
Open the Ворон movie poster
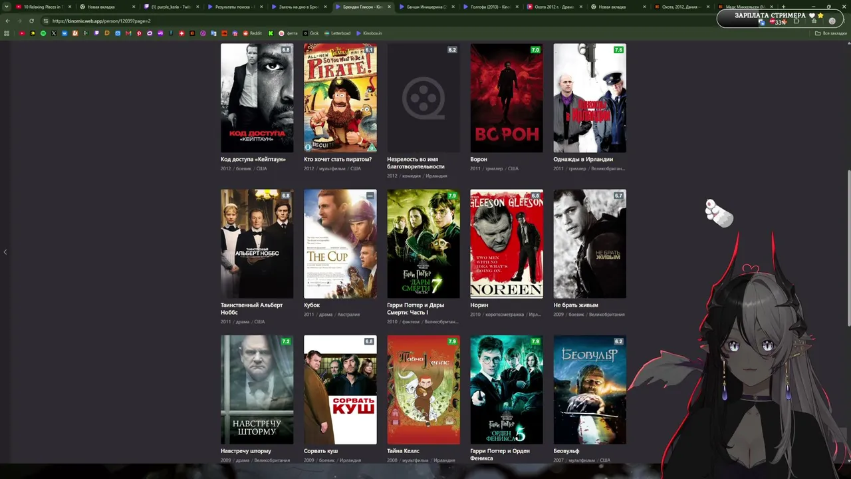[507, 98]
